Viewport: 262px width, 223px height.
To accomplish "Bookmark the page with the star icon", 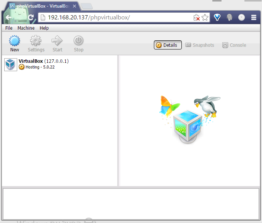I will (x=205, y=18).
